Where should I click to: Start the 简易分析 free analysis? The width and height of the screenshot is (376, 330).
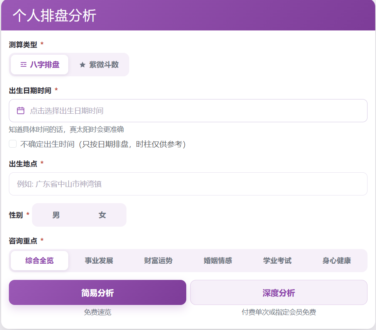[x=98, y=292]
